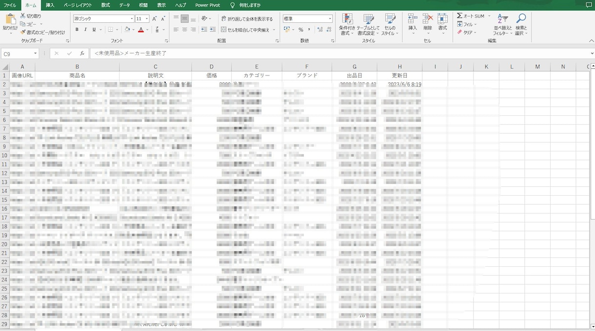Apply the red font color (A) button
Screen dimensions: 595x331
click(140, 30)
